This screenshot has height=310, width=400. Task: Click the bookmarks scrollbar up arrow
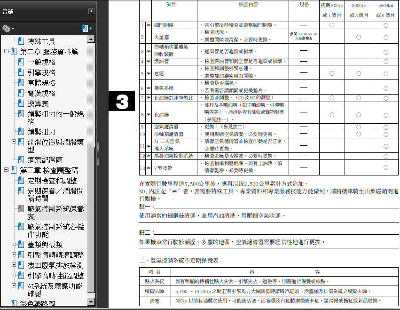91,39
